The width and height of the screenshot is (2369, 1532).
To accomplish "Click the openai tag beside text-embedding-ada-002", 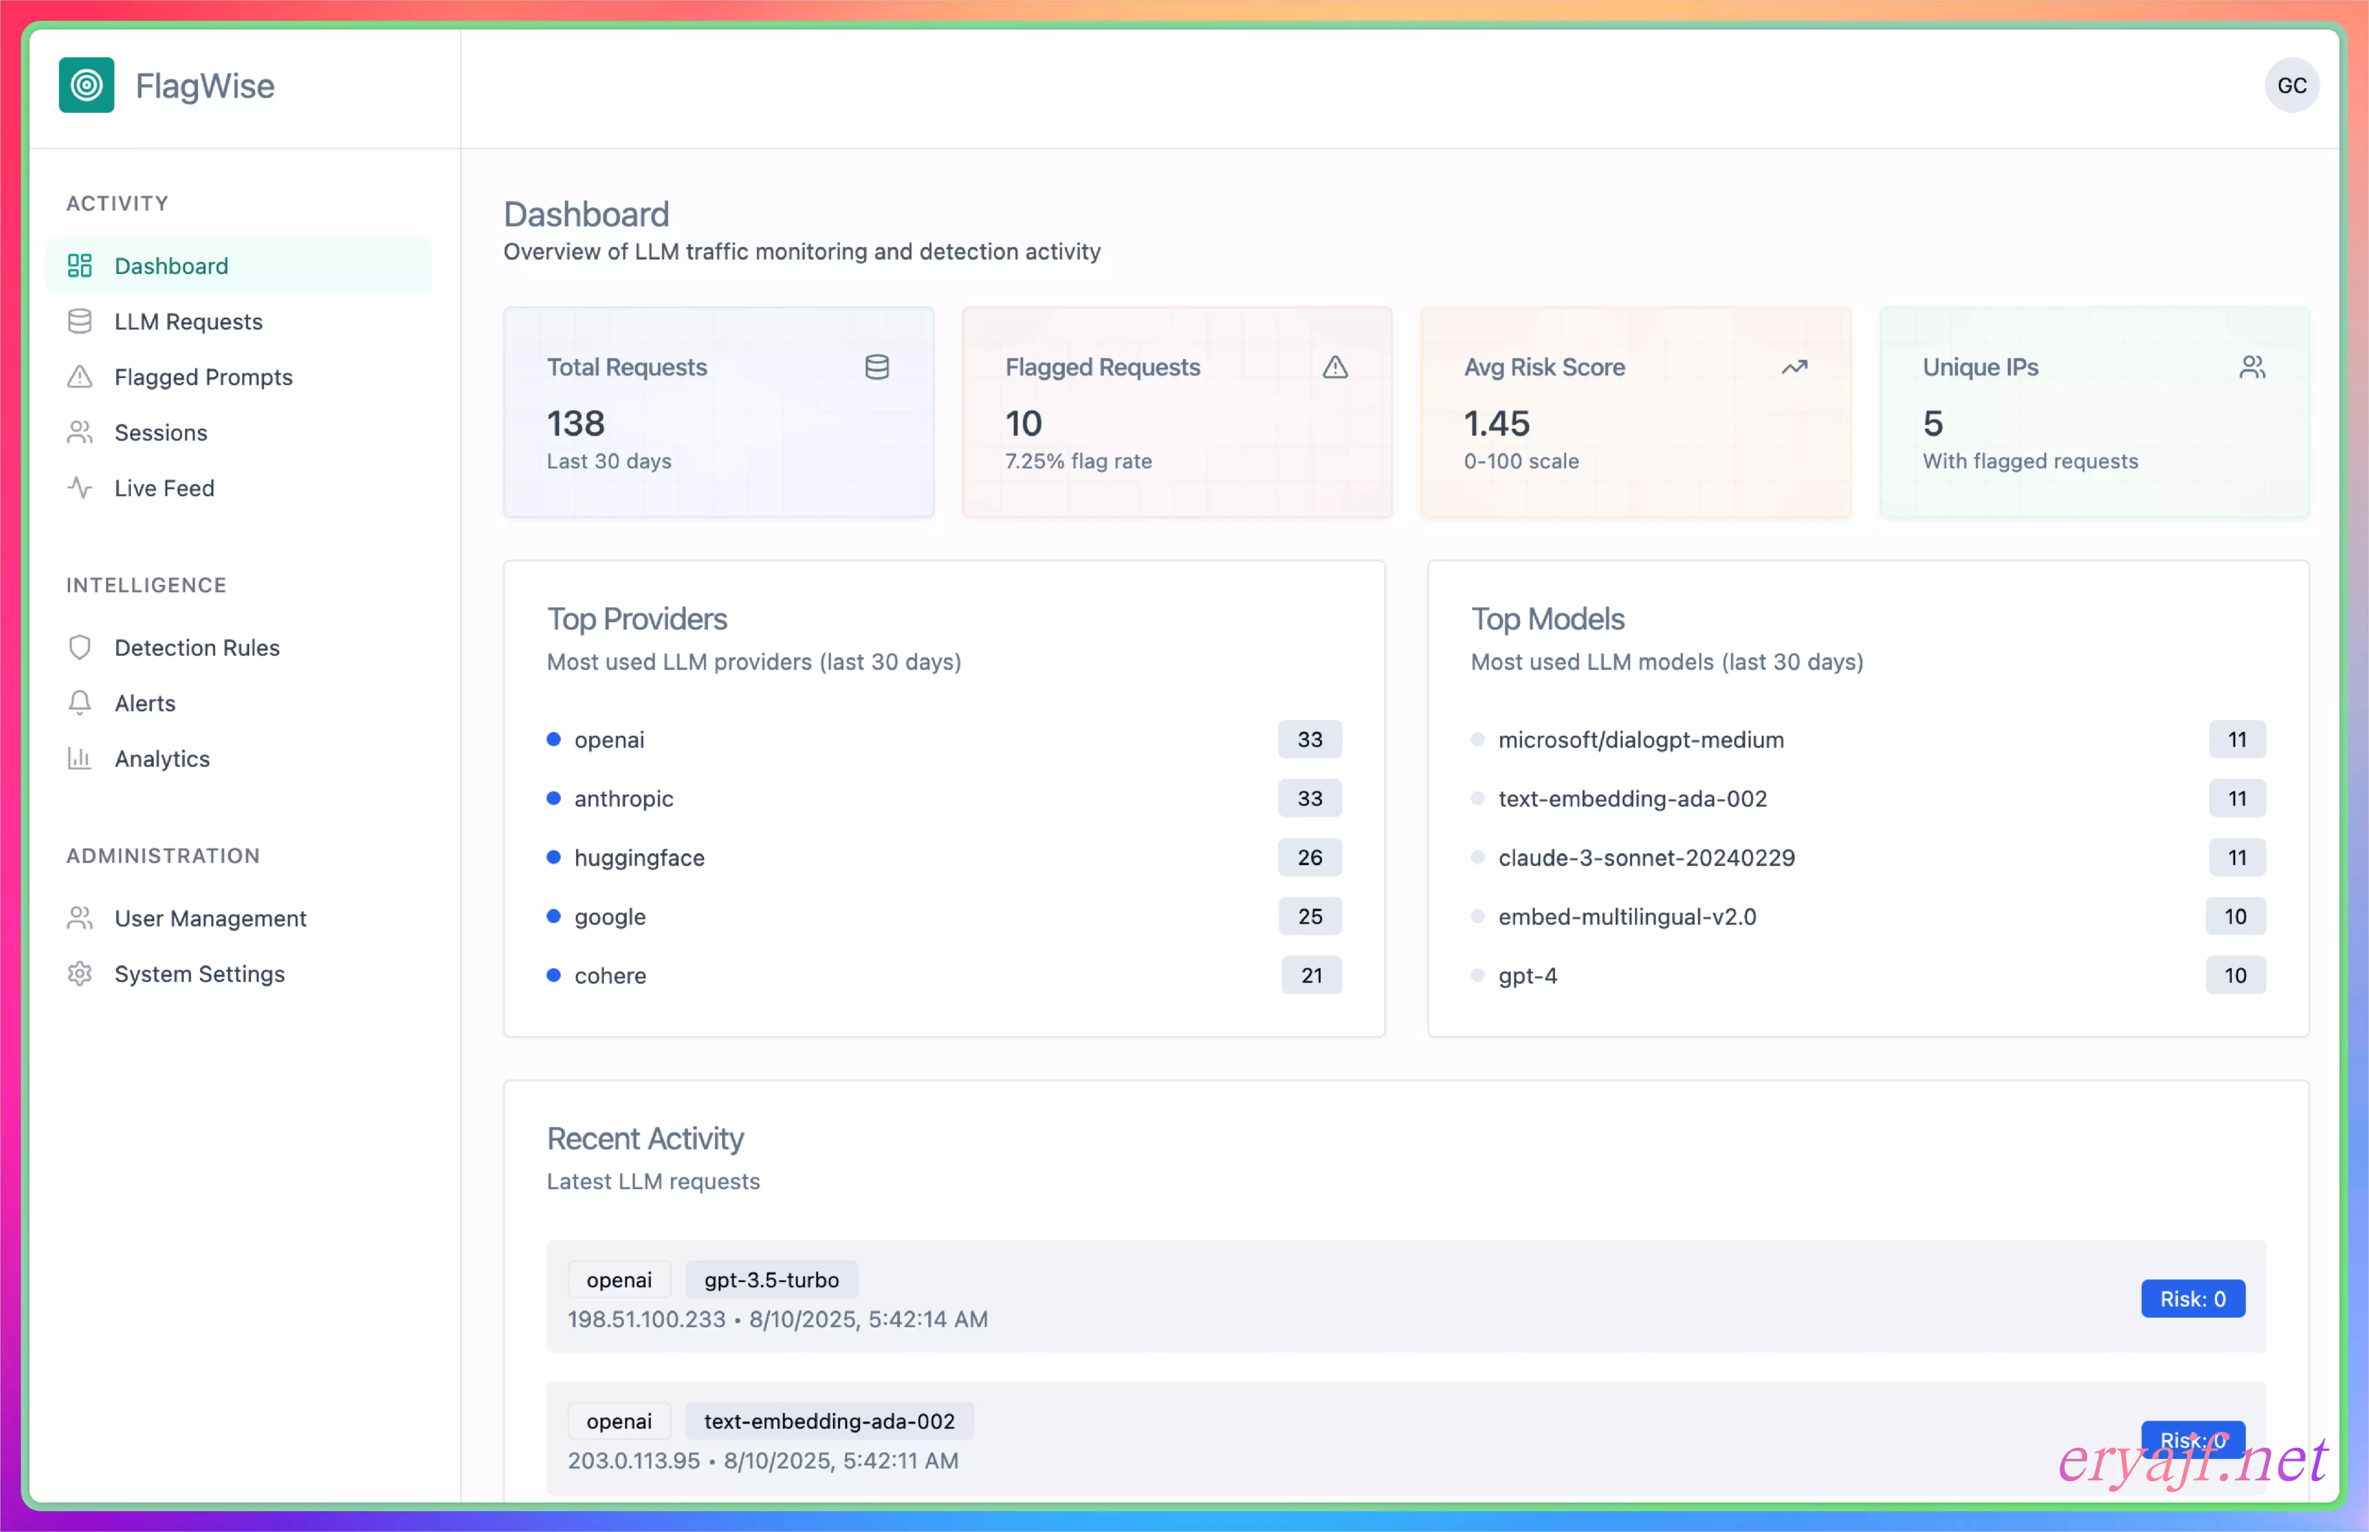I will click(x=619, y=1421).
